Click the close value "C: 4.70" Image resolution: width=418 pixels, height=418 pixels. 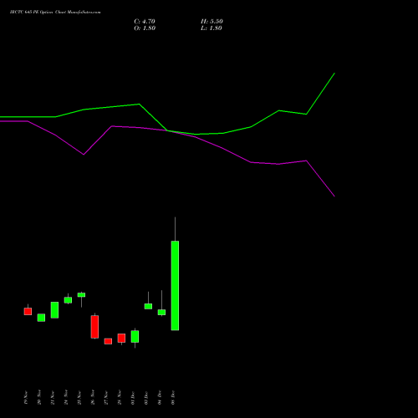(x=145, y=22)
